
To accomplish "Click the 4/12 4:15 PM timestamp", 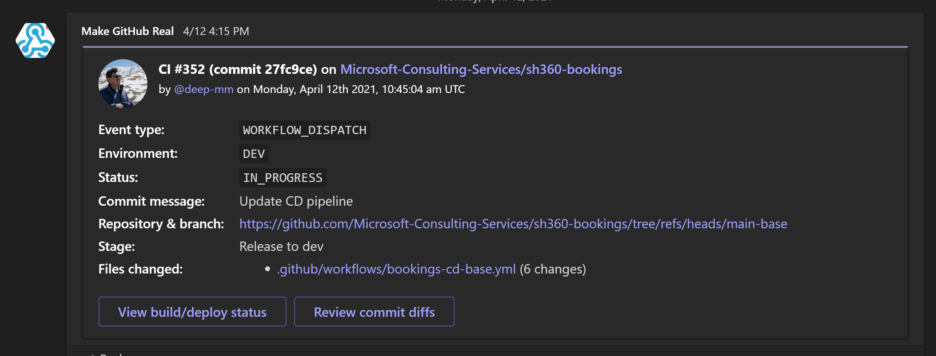I will pos(216,31).
